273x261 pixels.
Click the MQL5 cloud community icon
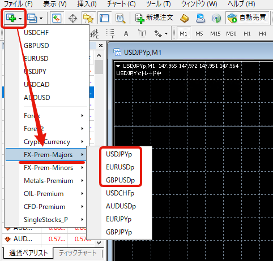tap(201, 18)
